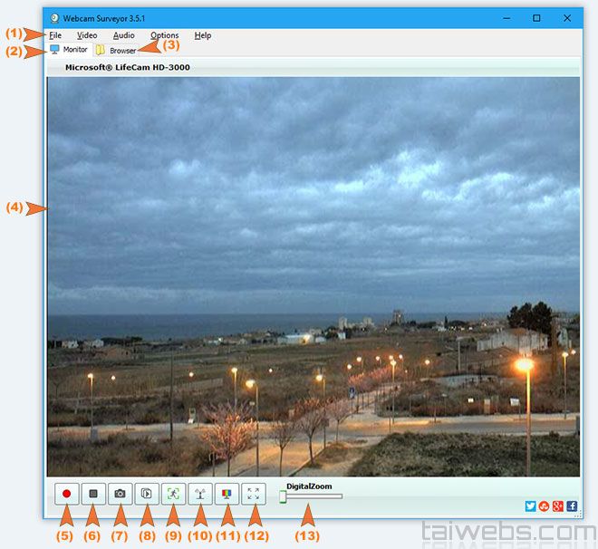Screen dimensions: 598x549
Task: Open the File menu
Action: tap(56, 35)
